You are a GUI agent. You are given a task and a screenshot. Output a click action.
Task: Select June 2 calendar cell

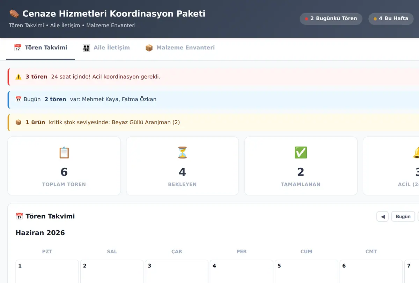click(112, 271)
